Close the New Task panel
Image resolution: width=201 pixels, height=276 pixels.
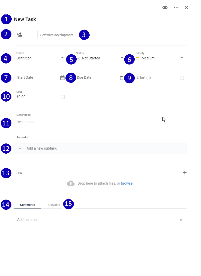pos(187,7)
